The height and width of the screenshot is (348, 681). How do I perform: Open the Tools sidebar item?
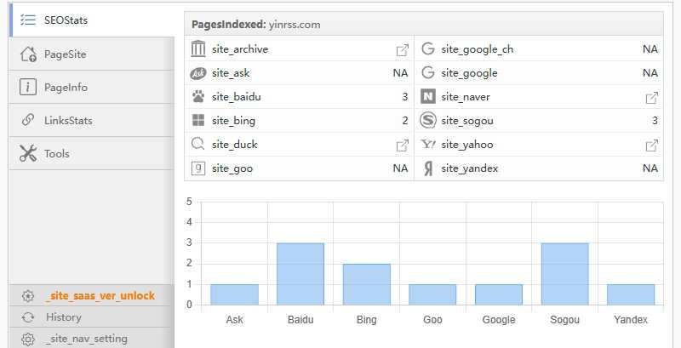coord(56,154)
